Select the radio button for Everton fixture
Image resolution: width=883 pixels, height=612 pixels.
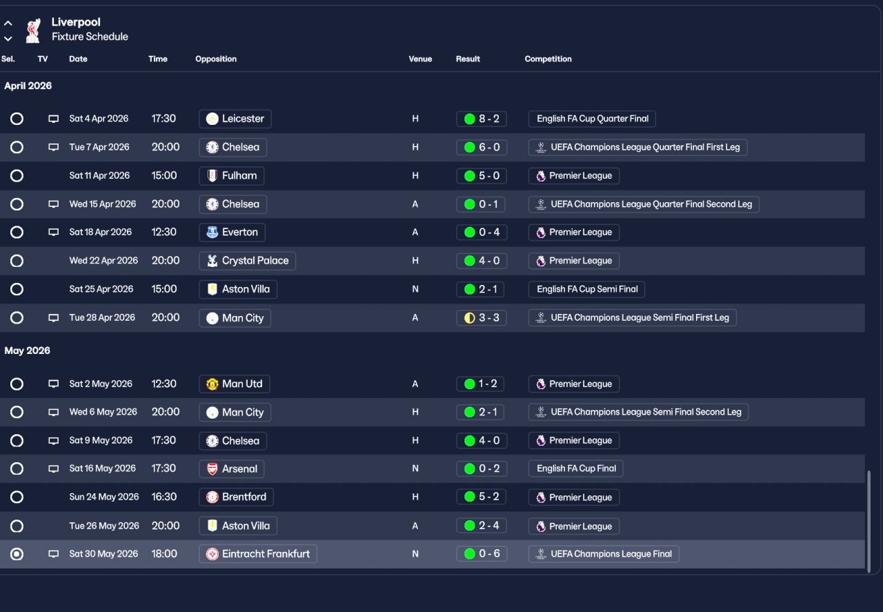point(17,233)
